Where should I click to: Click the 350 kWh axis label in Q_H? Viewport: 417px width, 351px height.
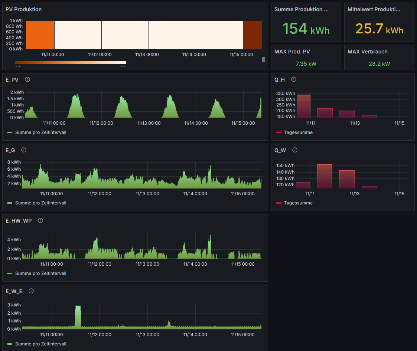286,93
